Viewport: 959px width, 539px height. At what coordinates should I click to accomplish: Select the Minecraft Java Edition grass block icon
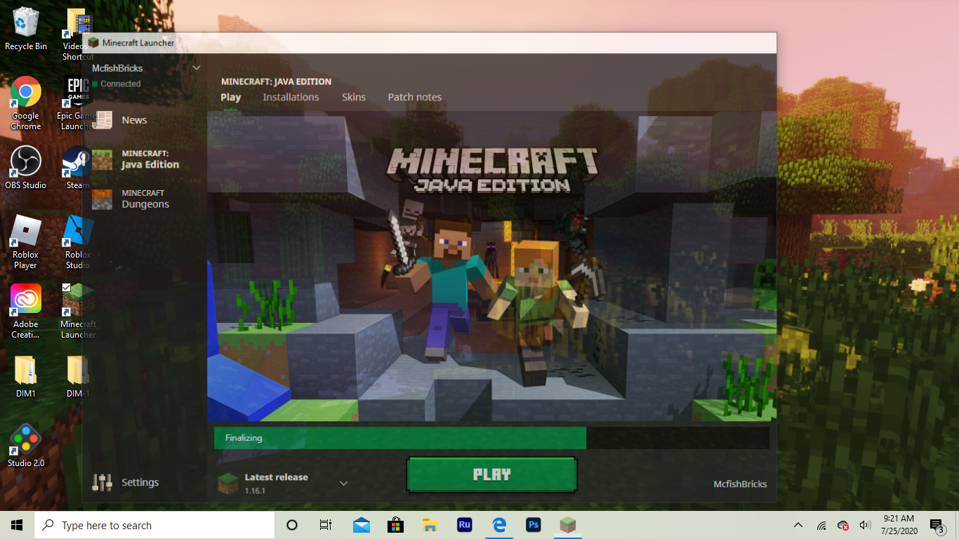tap(102, 159)
